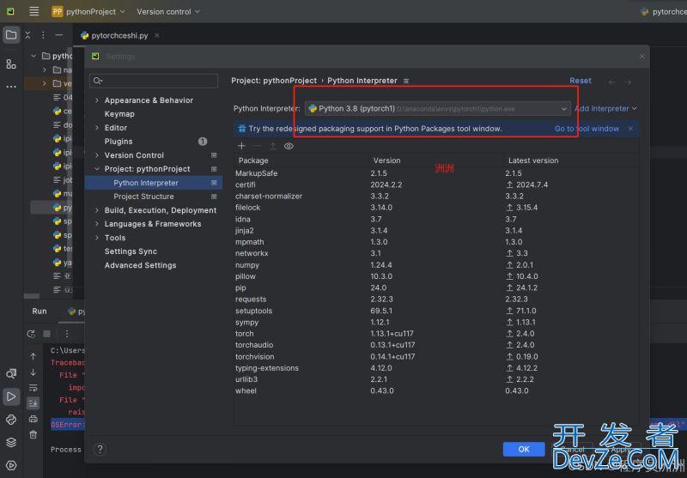
Task: Toggle scroll to end in Run output
Action: pyautogui.click(x=33, y=403)
